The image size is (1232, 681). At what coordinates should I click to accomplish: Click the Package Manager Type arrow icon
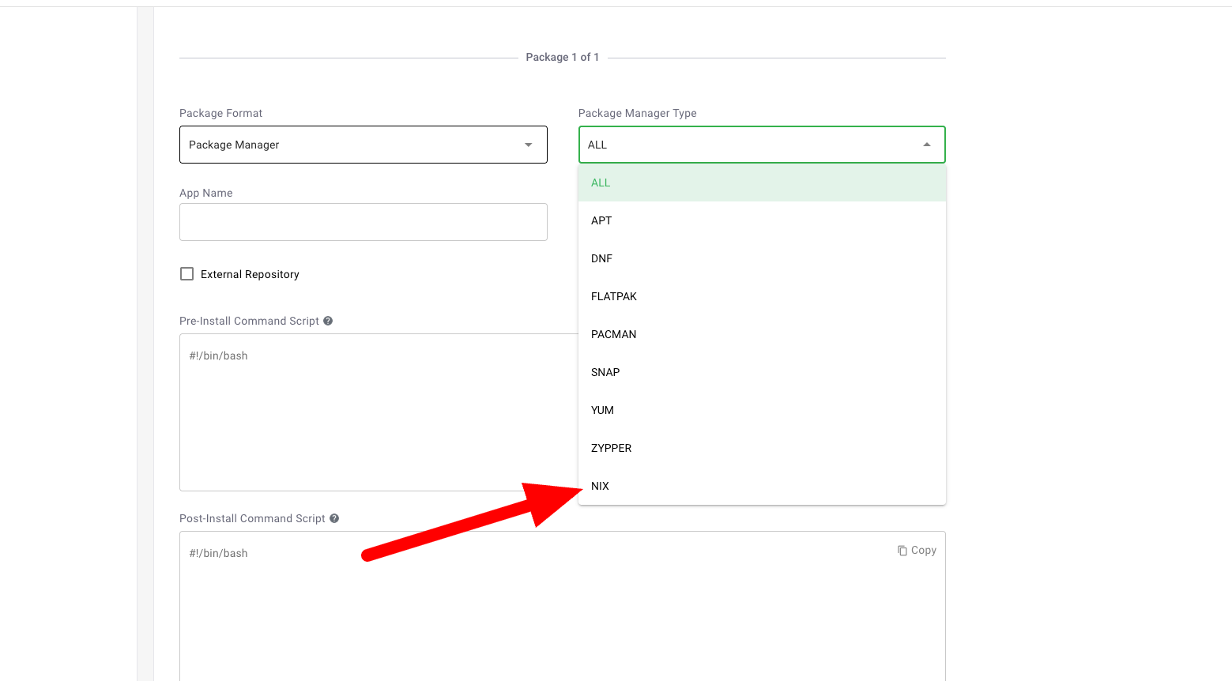(x=927, y=145)
